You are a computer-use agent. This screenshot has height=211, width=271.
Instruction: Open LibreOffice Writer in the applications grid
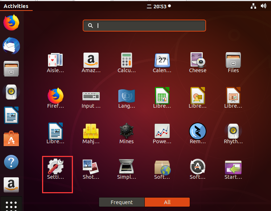click(56, 134)
